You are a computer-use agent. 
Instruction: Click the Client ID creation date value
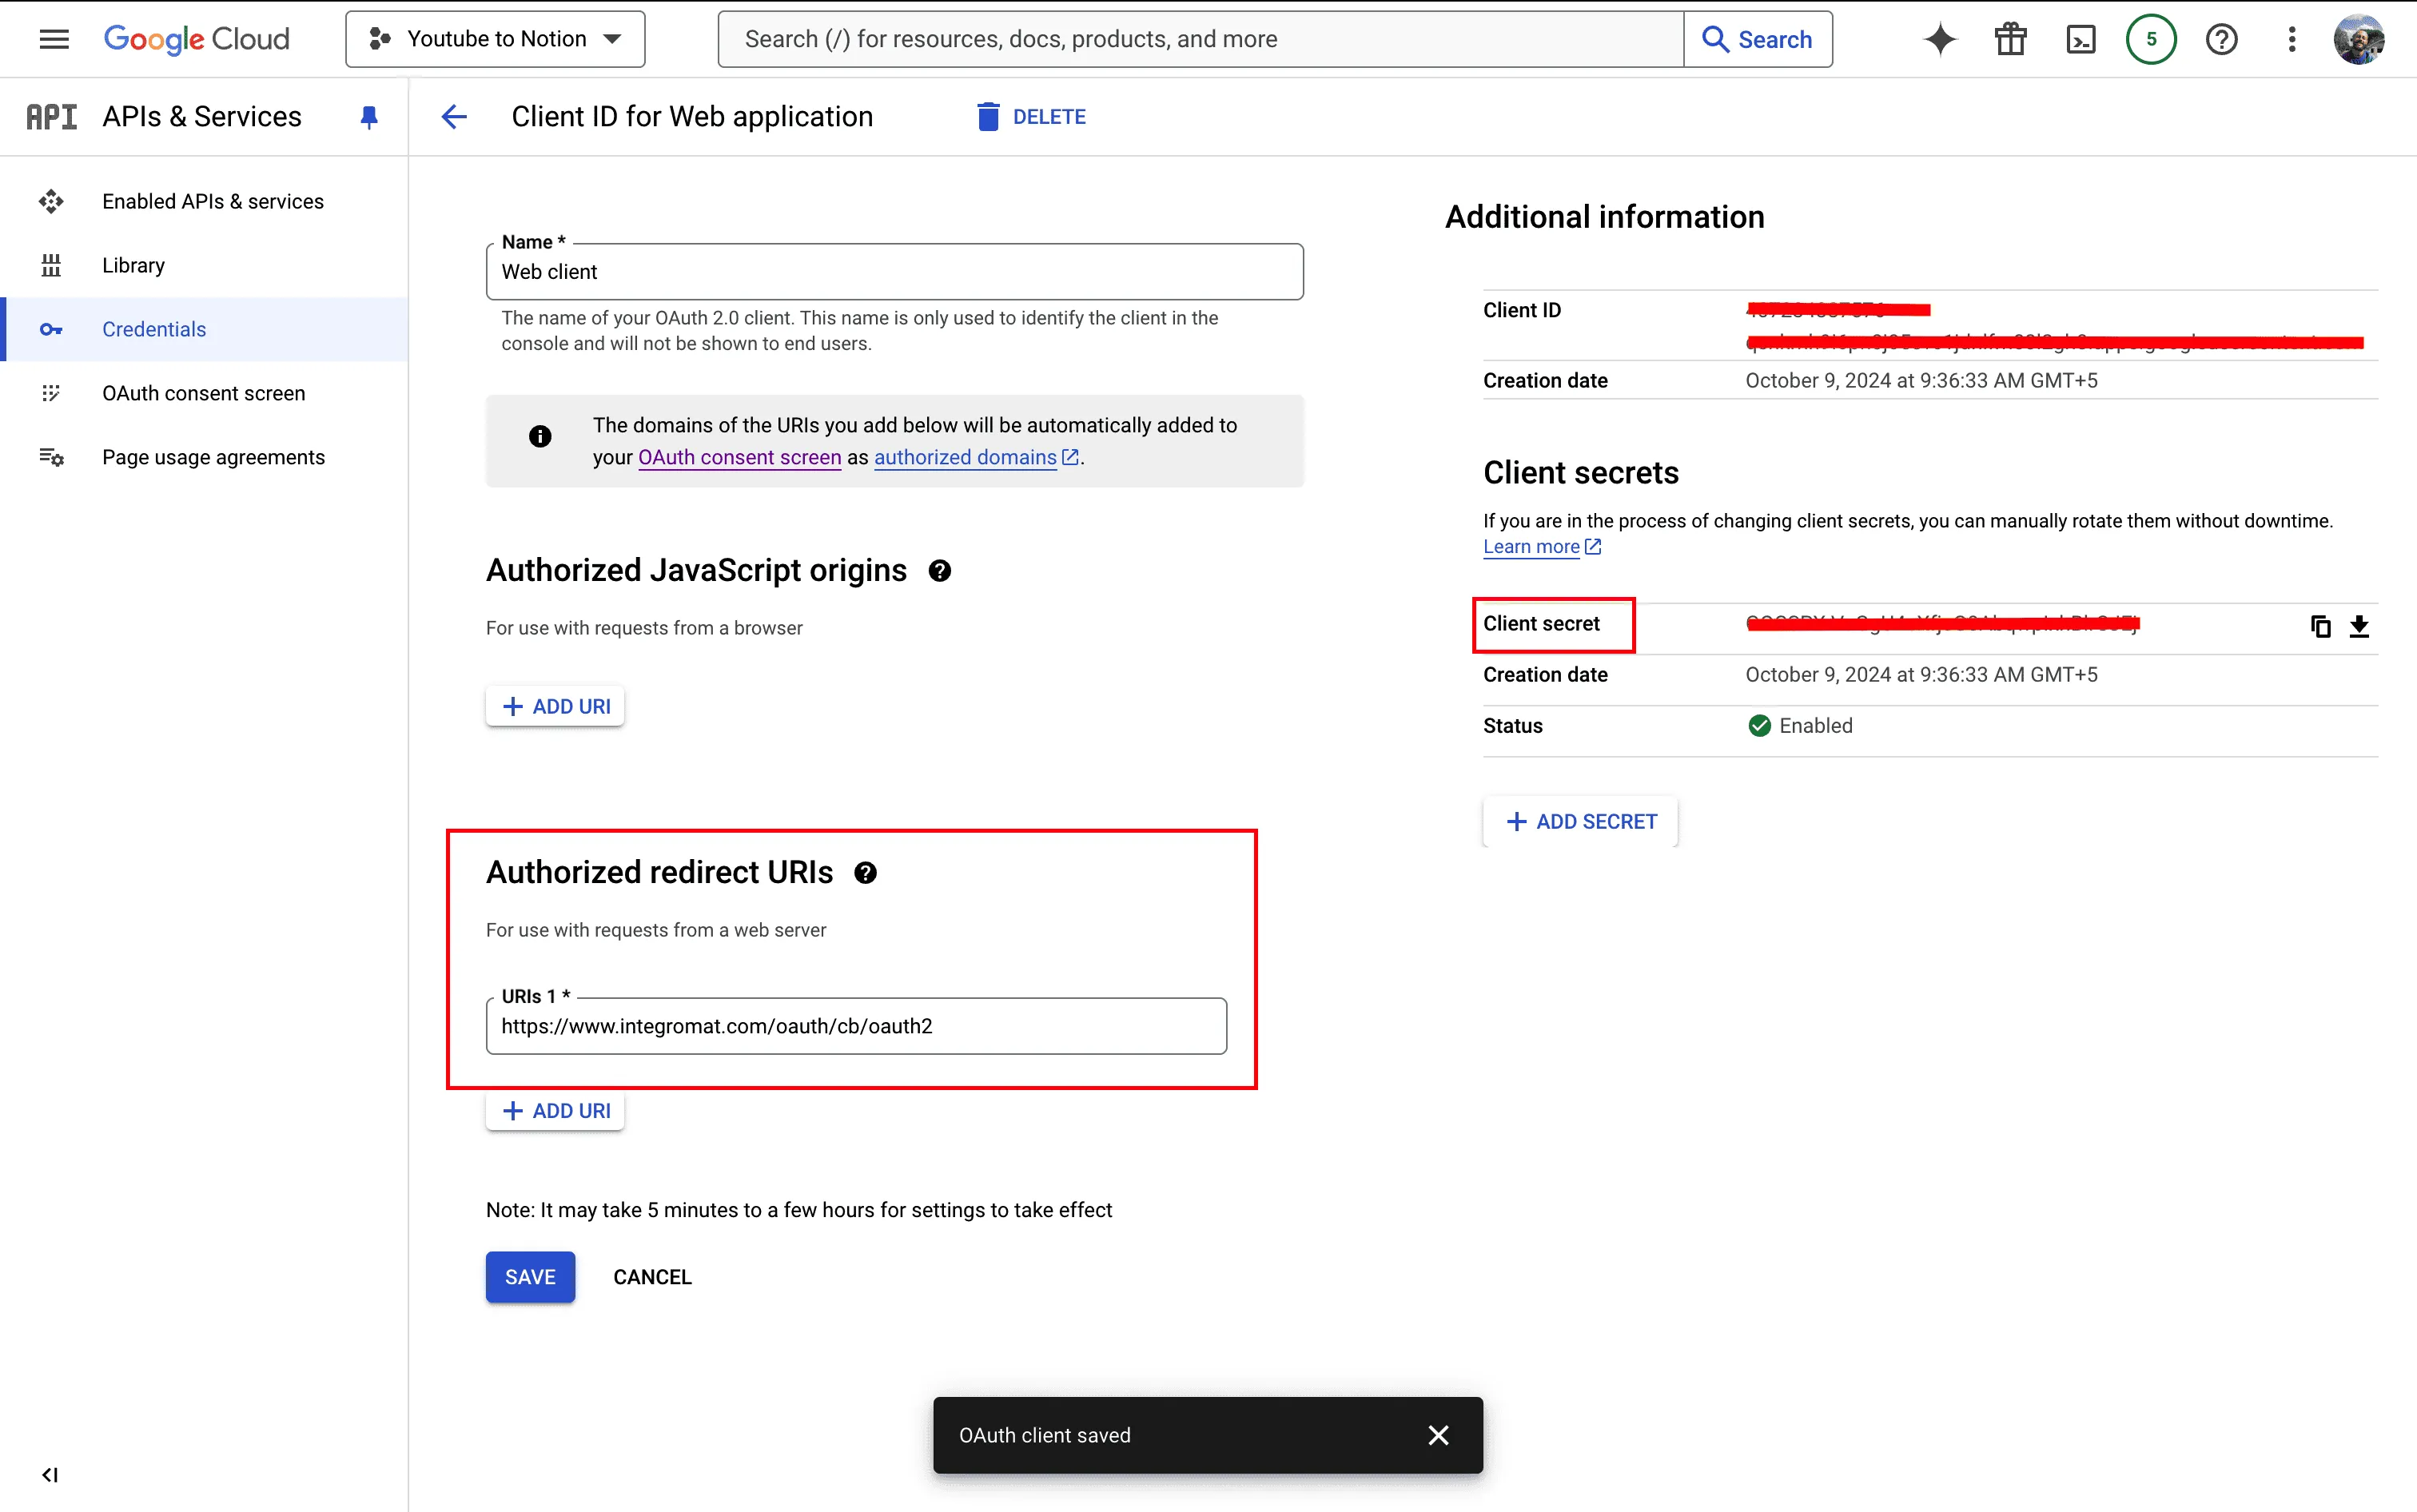tap(1921, 381)
